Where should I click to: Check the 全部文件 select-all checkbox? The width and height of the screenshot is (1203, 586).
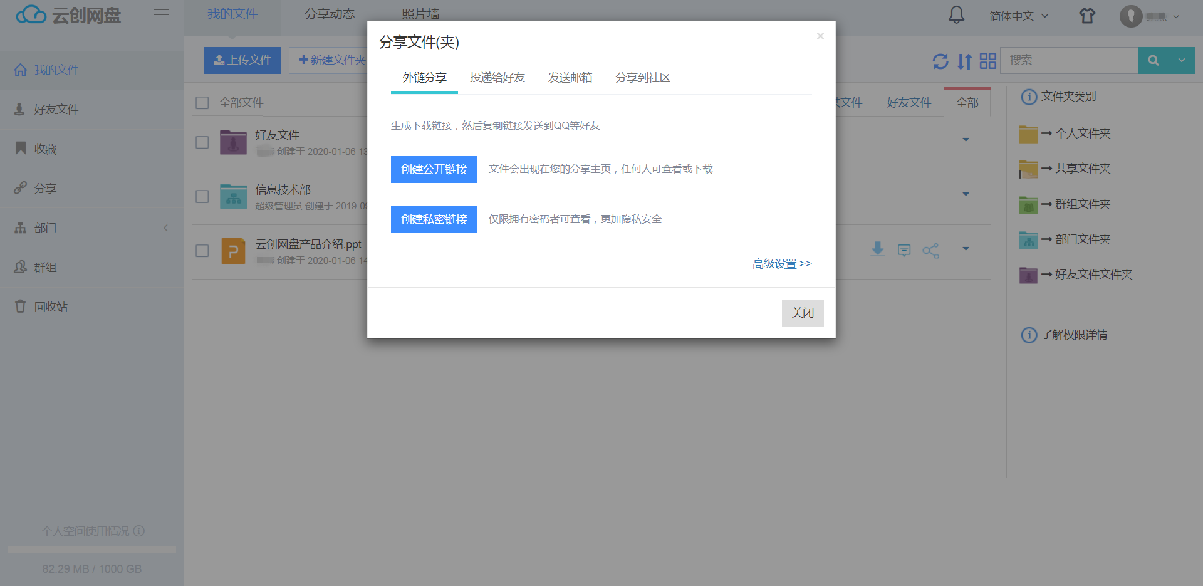point(202,103)
